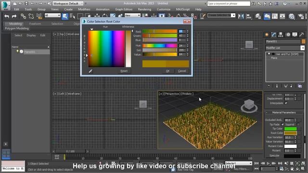308x173 pixels.
Task: Toggle the Tip Fade checkbox
Action: pyautogui.click(x=282, y=124)
